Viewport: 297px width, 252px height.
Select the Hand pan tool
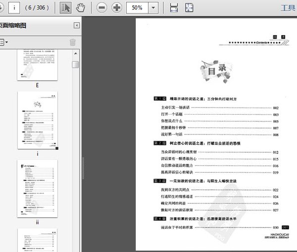click(x=81, y=8)
